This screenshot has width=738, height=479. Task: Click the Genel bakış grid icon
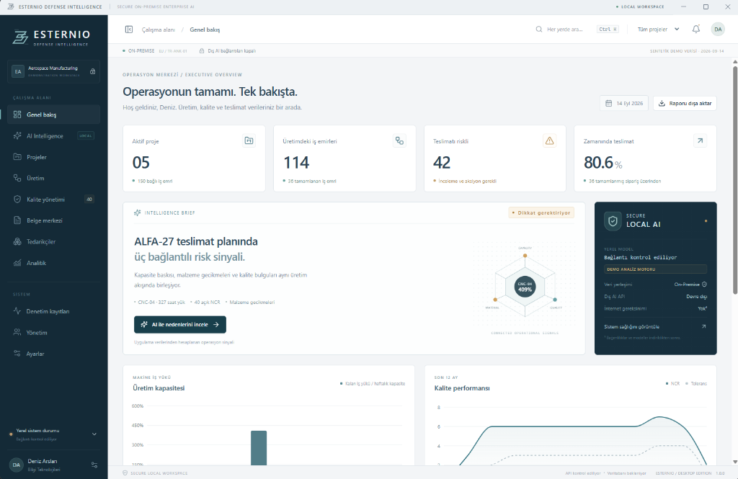click(17, 115)
